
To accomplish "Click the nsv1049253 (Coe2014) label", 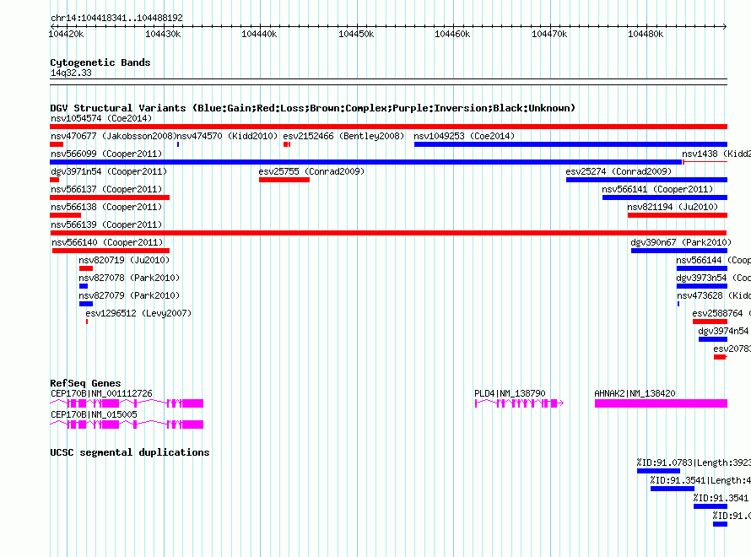I will point(464,136).
